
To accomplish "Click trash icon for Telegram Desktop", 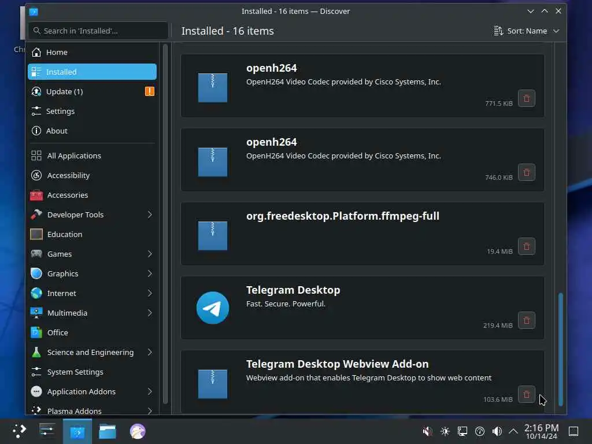I will tap(526, 320).
